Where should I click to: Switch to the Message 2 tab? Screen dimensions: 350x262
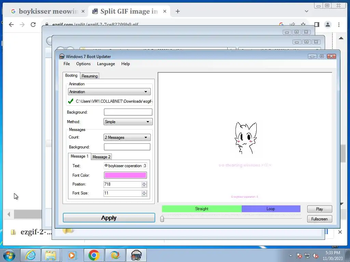coord(101,157)
